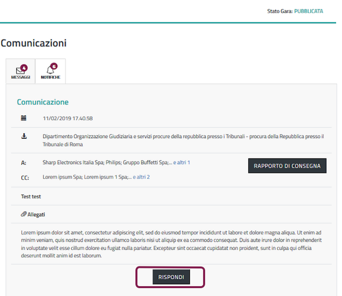Click the Comunicazione section heading
The height and width of the screenshot is (296, 342).
click(42, 102)
